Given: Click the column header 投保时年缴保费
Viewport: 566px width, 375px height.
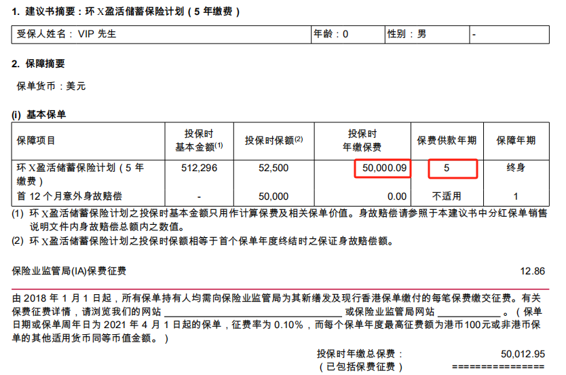Looking at the screenshot, I should (x=362, y=141).
